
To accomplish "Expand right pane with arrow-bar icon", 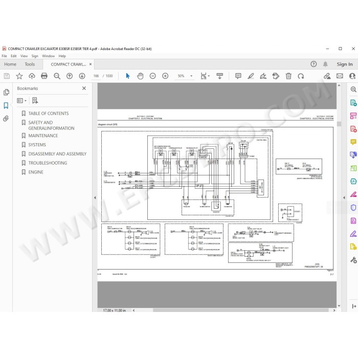I will click(x=354, y=306).
